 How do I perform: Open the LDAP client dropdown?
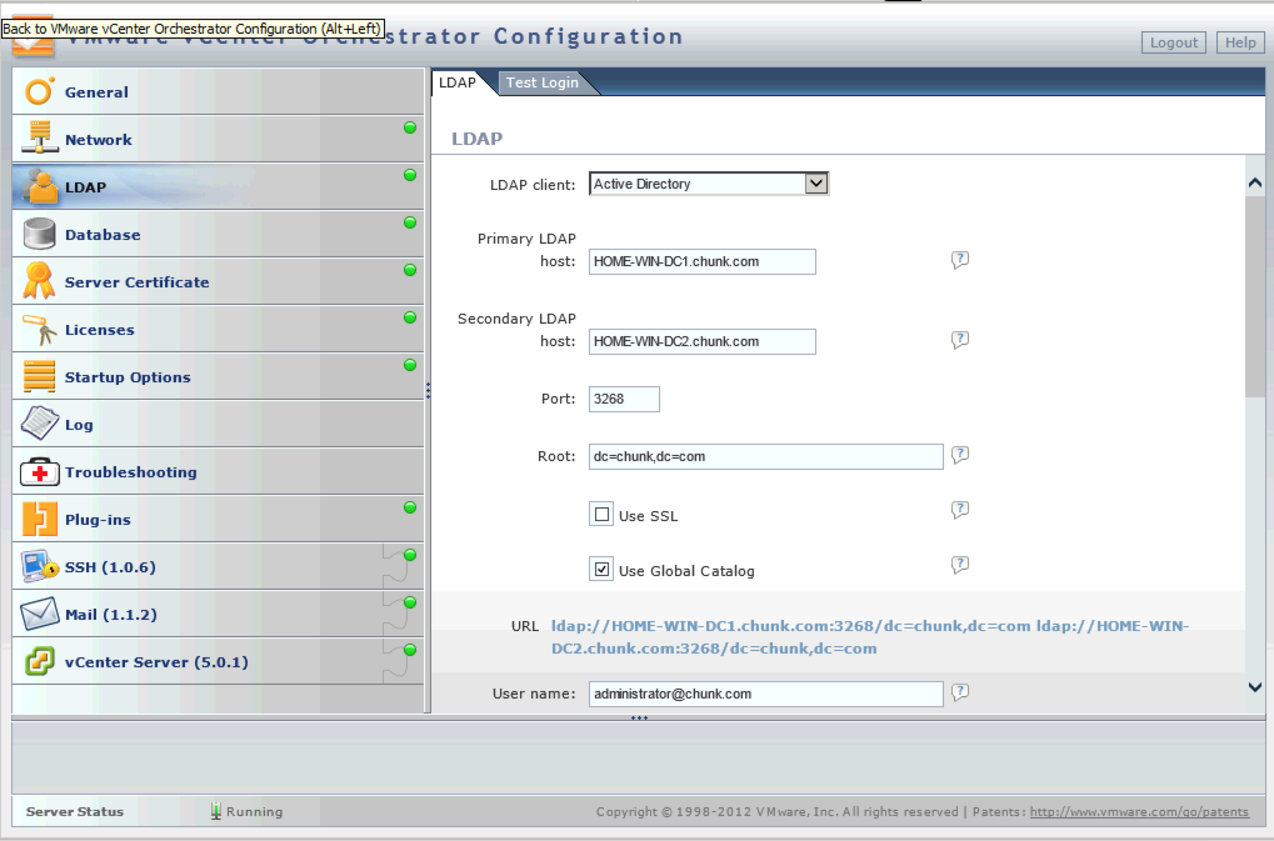815,184
